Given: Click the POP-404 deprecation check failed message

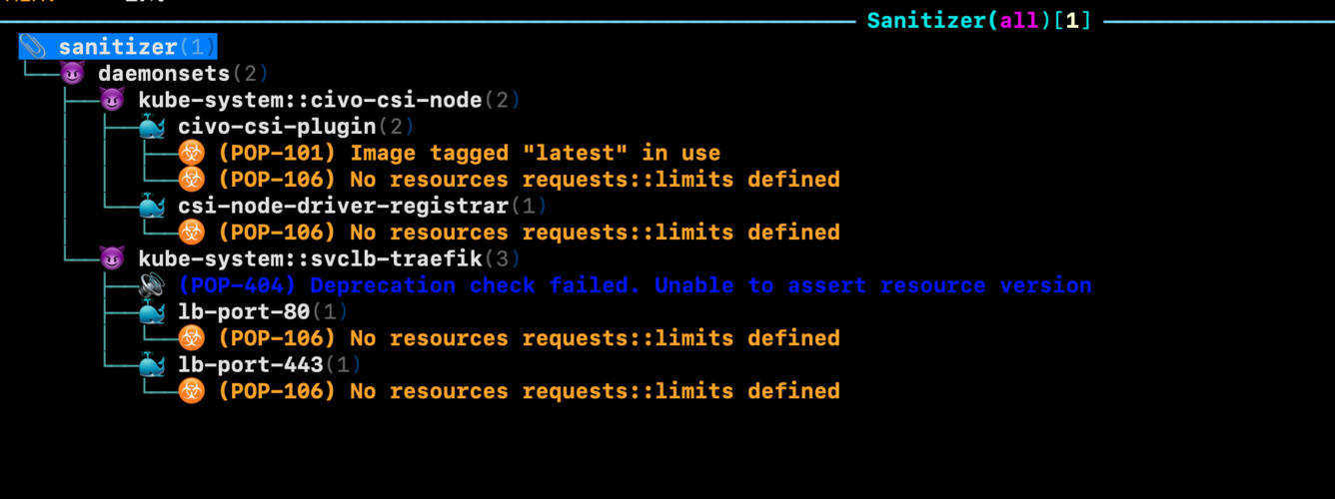Looking at the screenshot, I should [635, 285].
